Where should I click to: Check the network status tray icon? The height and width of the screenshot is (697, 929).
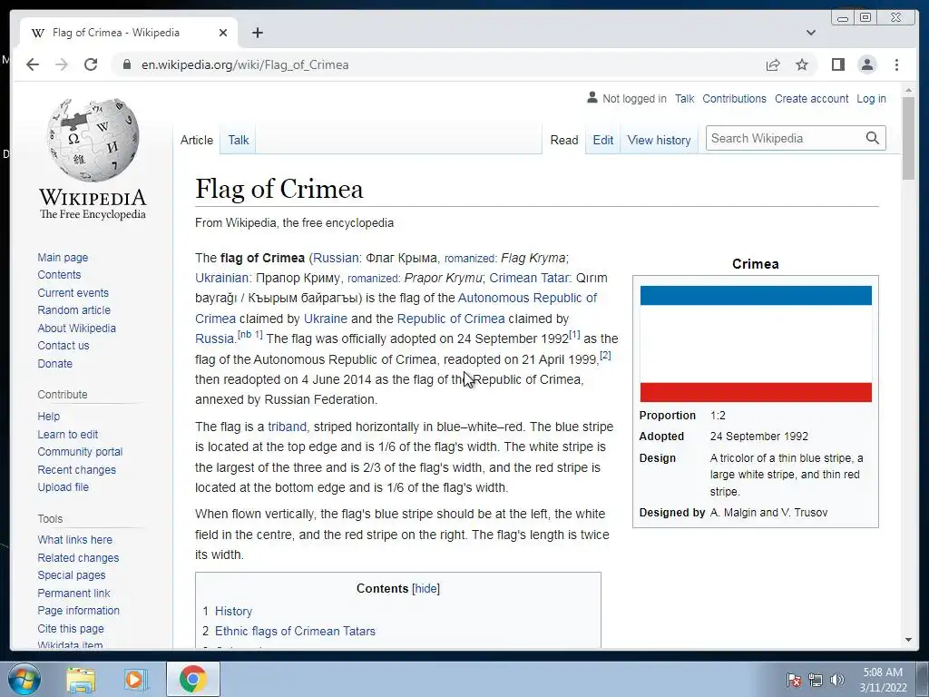(x=816, y=680)
